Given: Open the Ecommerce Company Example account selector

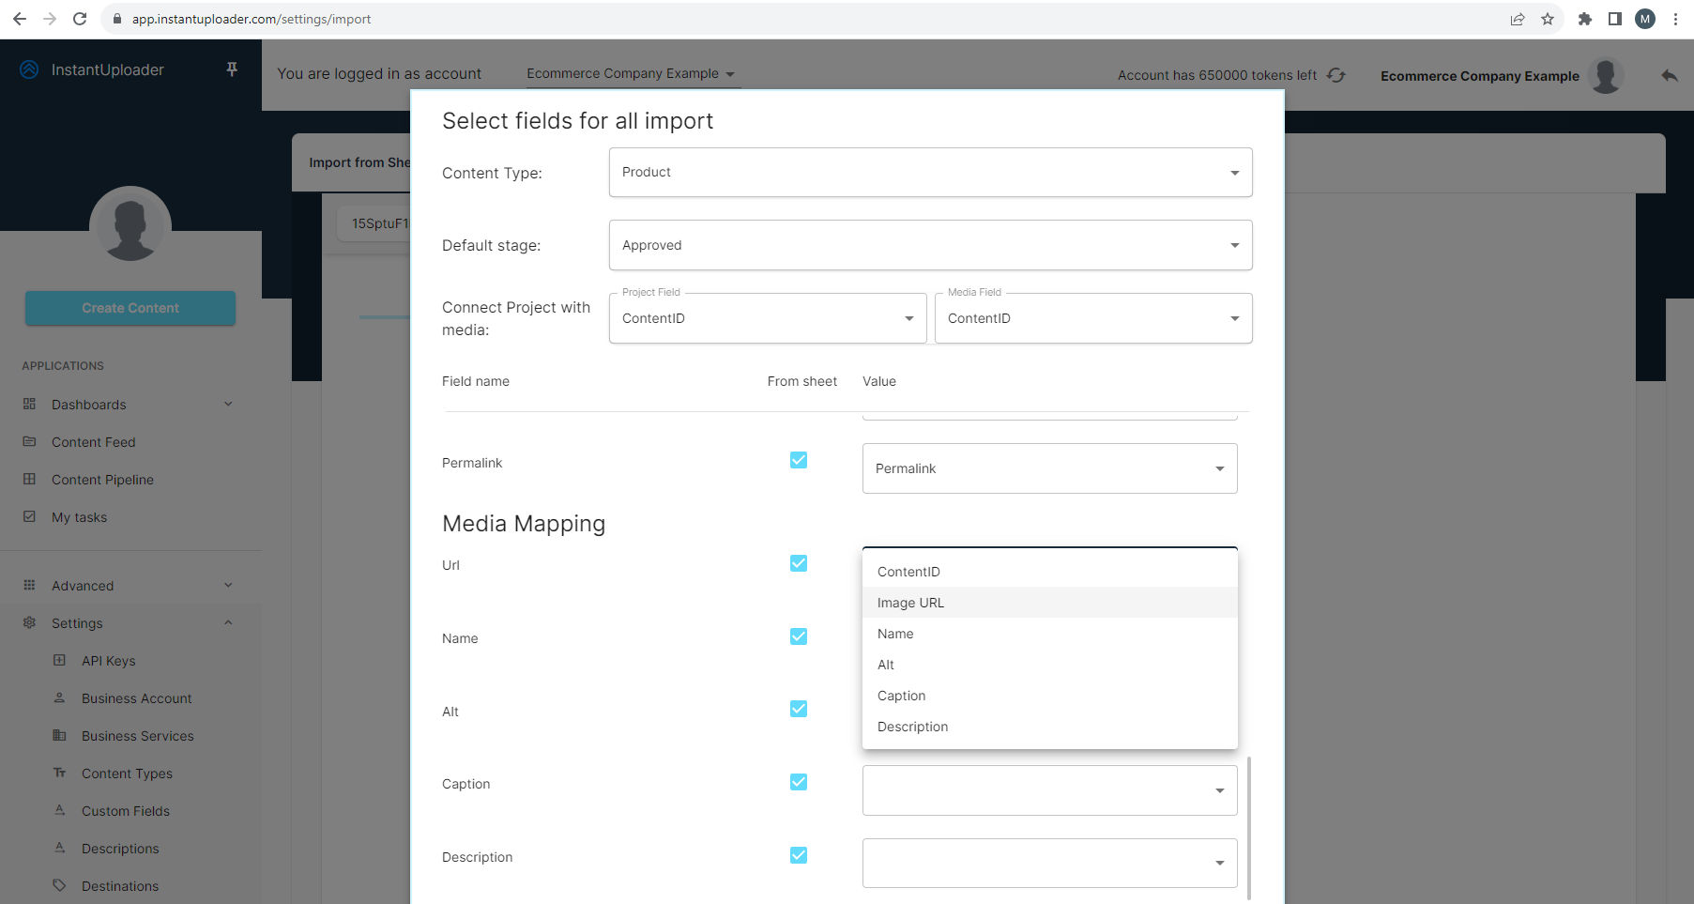Looking at the screenshot, I should pos(631,74).
